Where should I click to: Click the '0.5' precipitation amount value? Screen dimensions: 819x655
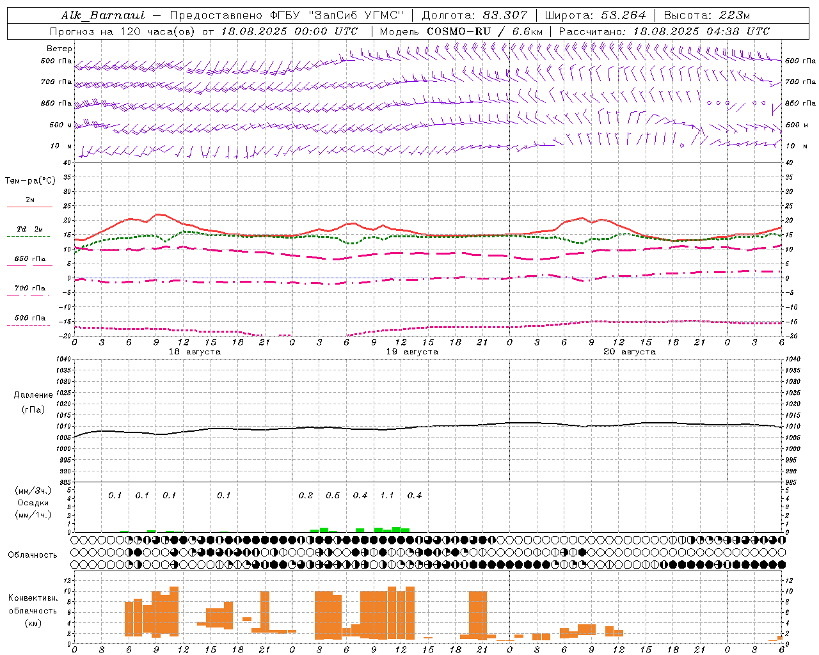click(x=333, y=496)
